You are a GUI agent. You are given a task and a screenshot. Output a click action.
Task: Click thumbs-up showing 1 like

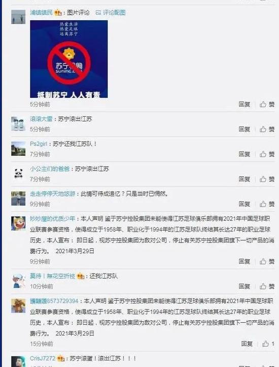pyautogui.click(x=268, y=344)
